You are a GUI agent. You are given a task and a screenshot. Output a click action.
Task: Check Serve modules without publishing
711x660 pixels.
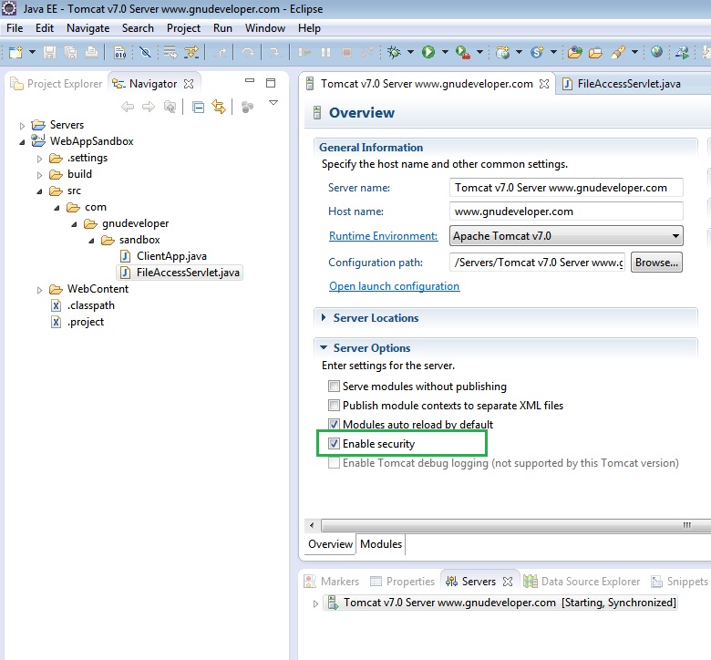click(335, 387)
